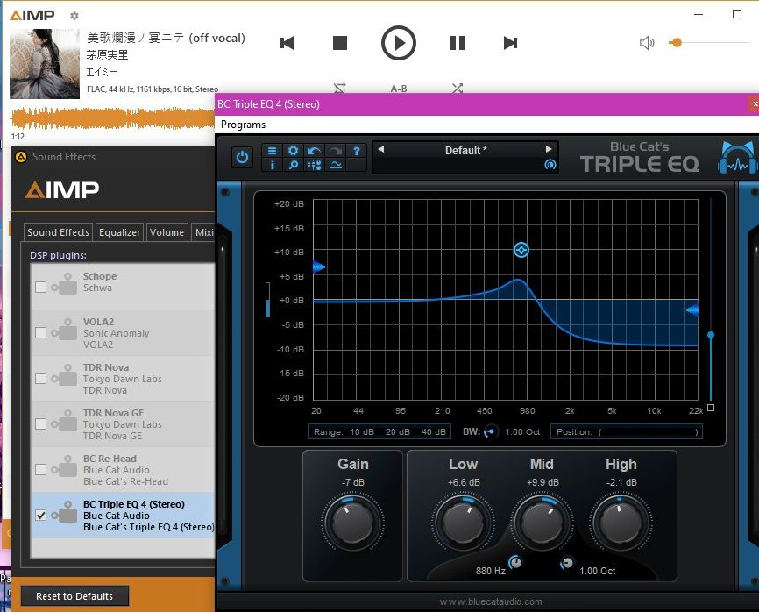Enable the BC Re-Head plugin checkbox

(x=40, y=469)
